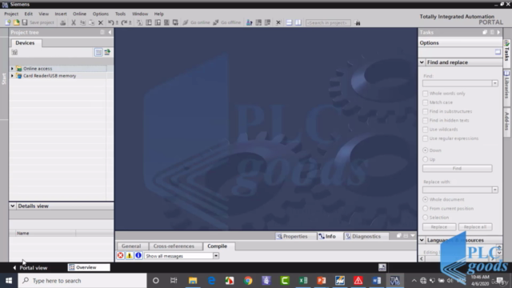This screenshot has width=512, height=288.
Task: Click the Delete X icon next to Paste
Action: pos(101,22)
